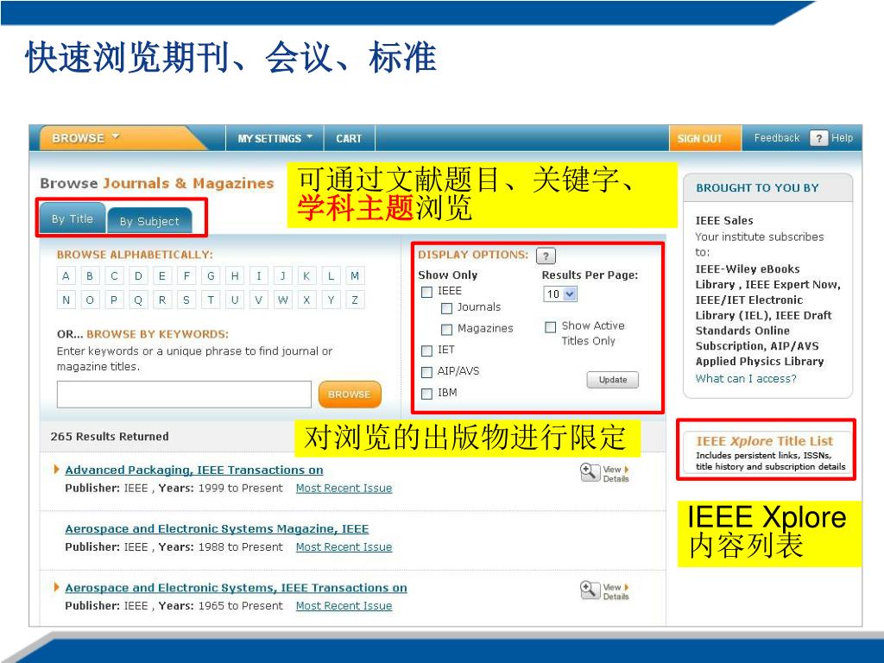Check the IET checkbox
884x663 pixels.
[426, 350]
